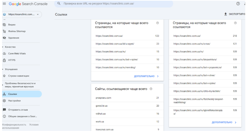Click arrow next to right ДОПОЛНИТЕЛЬНО
This screenshot has height=133, width=247.
[236, 123]
